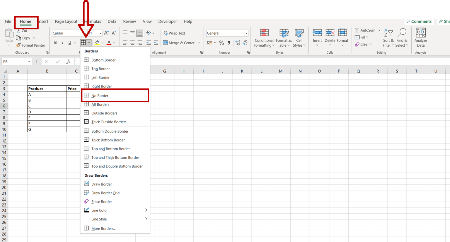Image resolution: width=450 pixels, height=242 pixels.
Task: Toggle italic formatting
Action: tap(62, 43)
